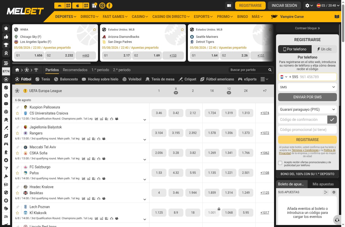
Task: Select the Tenis sport tab
Action: tap(43, 79)
